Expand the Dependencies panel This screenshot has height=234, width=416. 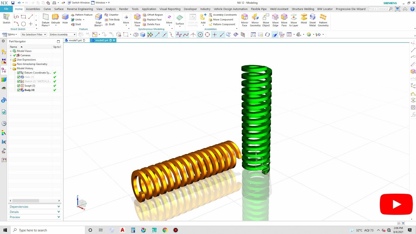pos(34,207)
